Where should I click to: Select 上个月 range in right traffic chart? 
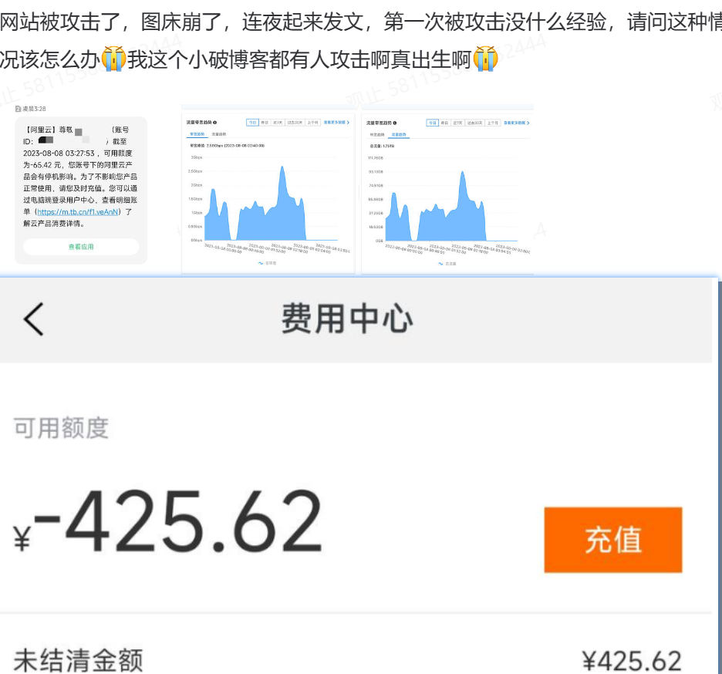[492, 123]
